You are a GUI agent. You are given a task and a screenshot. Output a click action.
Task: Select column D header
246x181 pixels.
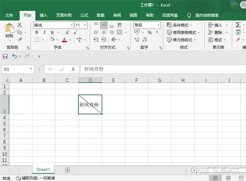pyautogui.click(x=90, y=80)
